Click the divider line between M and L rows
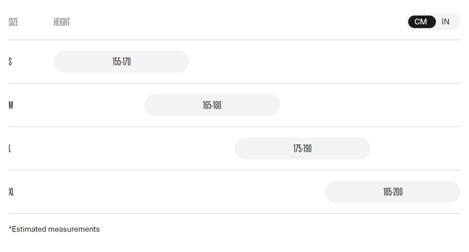469x252 pixels. pos(235,127)
